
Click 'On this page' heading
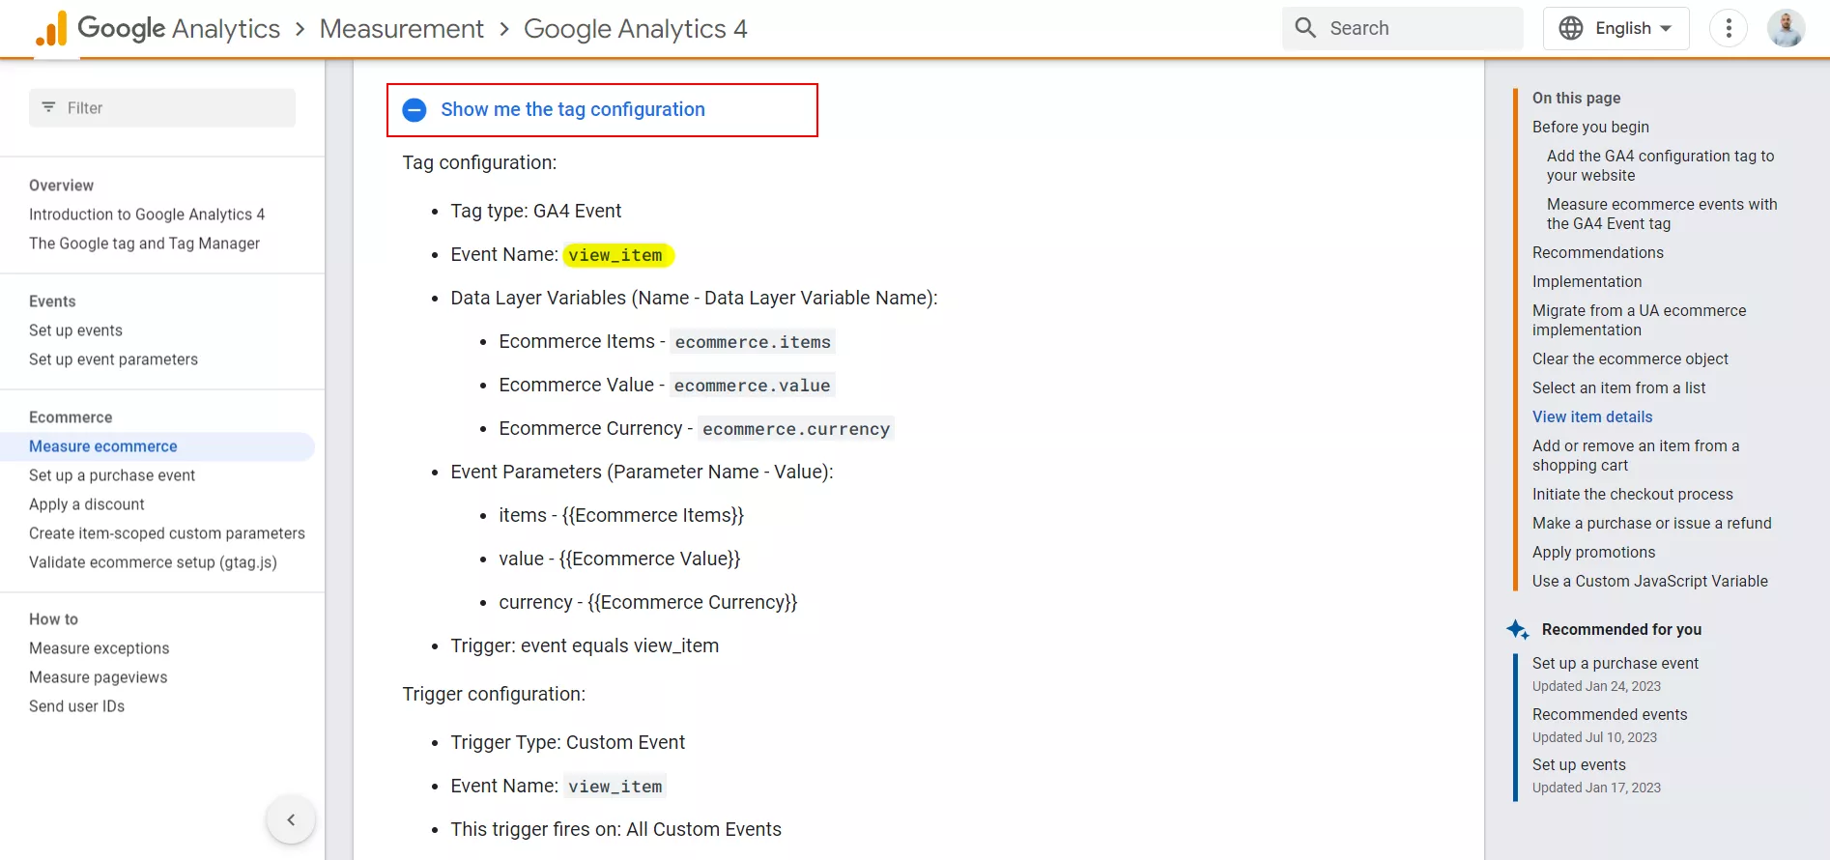pos(1576,98)
